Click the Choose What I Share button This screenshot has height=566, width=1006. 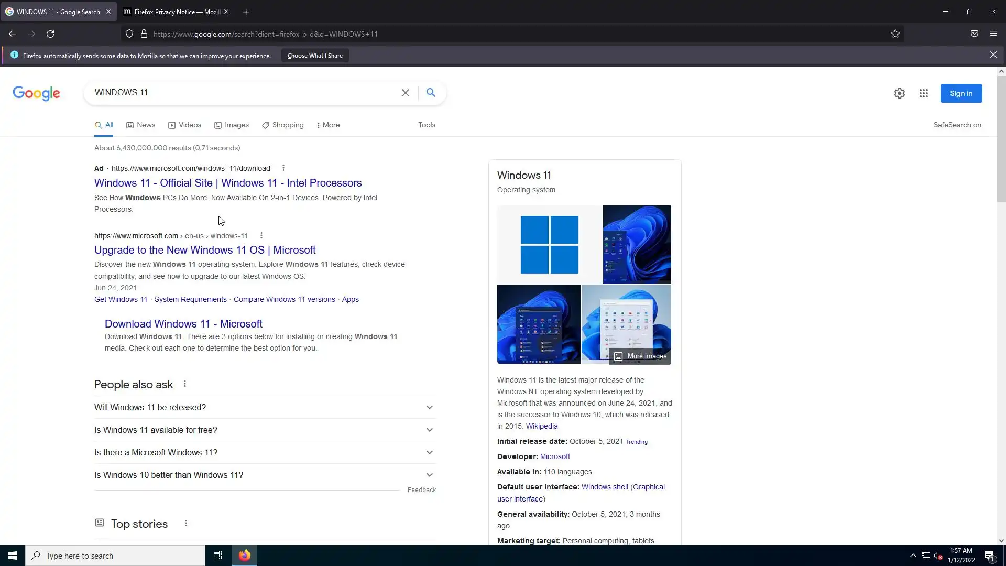tap(314, 56)
